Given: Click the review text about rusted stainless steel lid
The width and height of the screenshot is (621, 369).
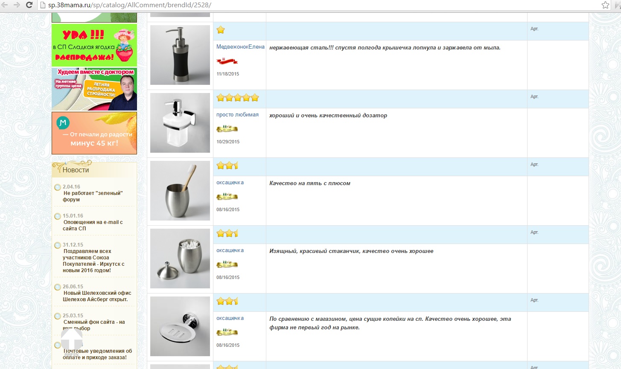Looking at the screenshot, I should (x=385, y=48).
